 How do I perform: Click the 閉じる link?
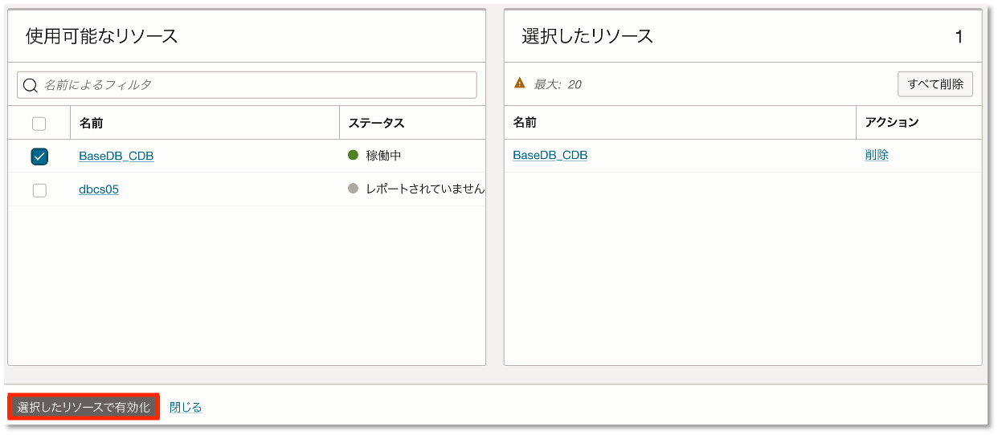[186, 408]
